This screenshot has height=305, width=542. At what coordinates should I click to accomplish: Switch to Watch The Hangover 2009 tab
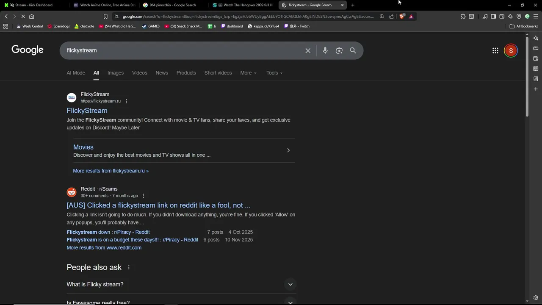243,5
